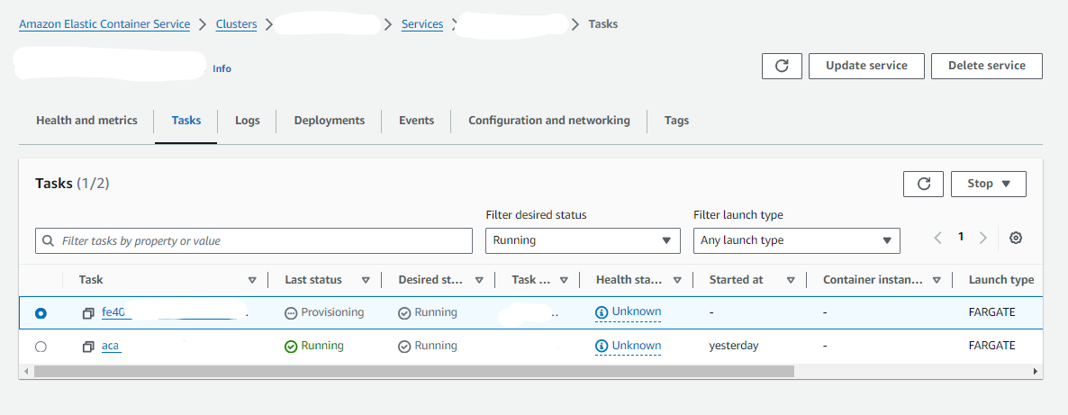Click the magnifier icon in task filter
The image size is (1068, 415).
[x=49, y=241]
